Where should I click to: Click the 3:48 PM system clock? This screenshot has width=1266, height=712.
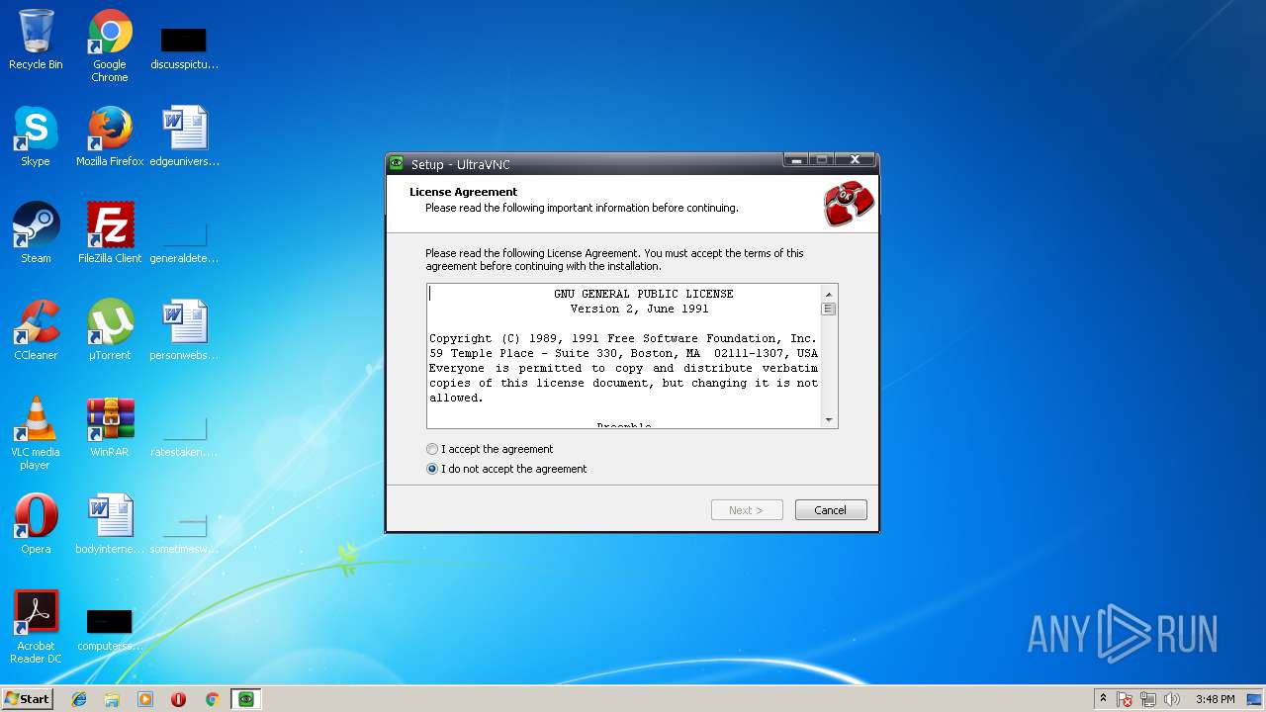point(1215,699)
